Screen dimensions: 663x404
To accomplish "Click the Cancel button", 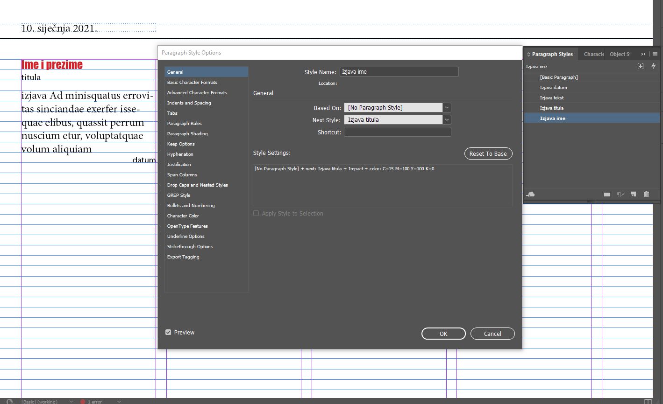I will coord(492,334).
